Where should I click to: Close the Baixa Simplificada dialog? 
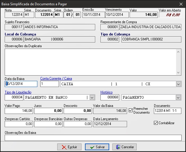click(181, 4)
